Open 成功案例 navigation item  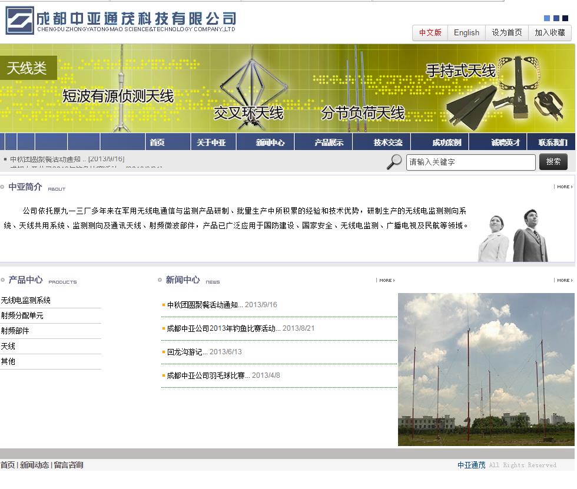447,142
